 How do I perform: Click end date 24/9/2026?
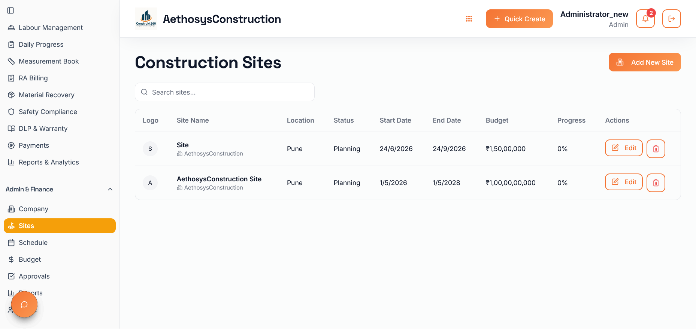[x=449, y=149]
